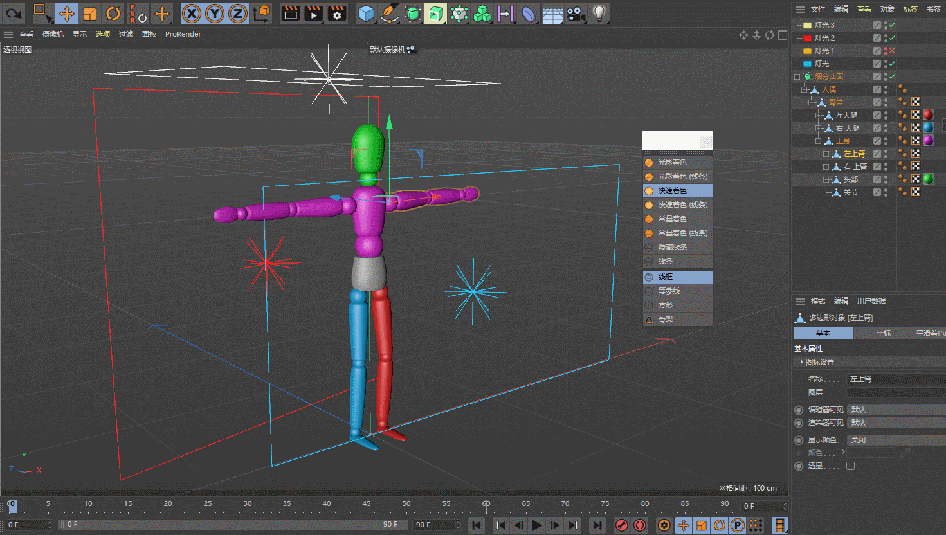The width and height of the screenshot is (946, 535).
Task: Select the live selection tool
Action: (x=42, y=13)
